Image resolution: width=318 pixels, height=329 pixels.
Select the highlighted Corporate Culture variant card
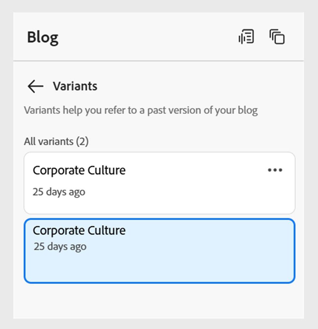point(159,251)
